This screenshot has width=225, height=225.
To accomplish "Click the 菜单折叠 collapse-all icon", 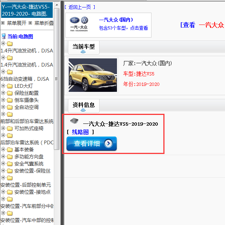I will tap(30, 23).
